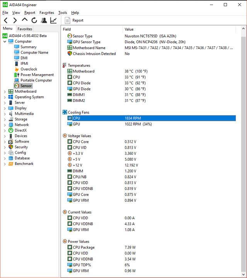Click the Sensor gauge icon in tree

click(17, 86)
